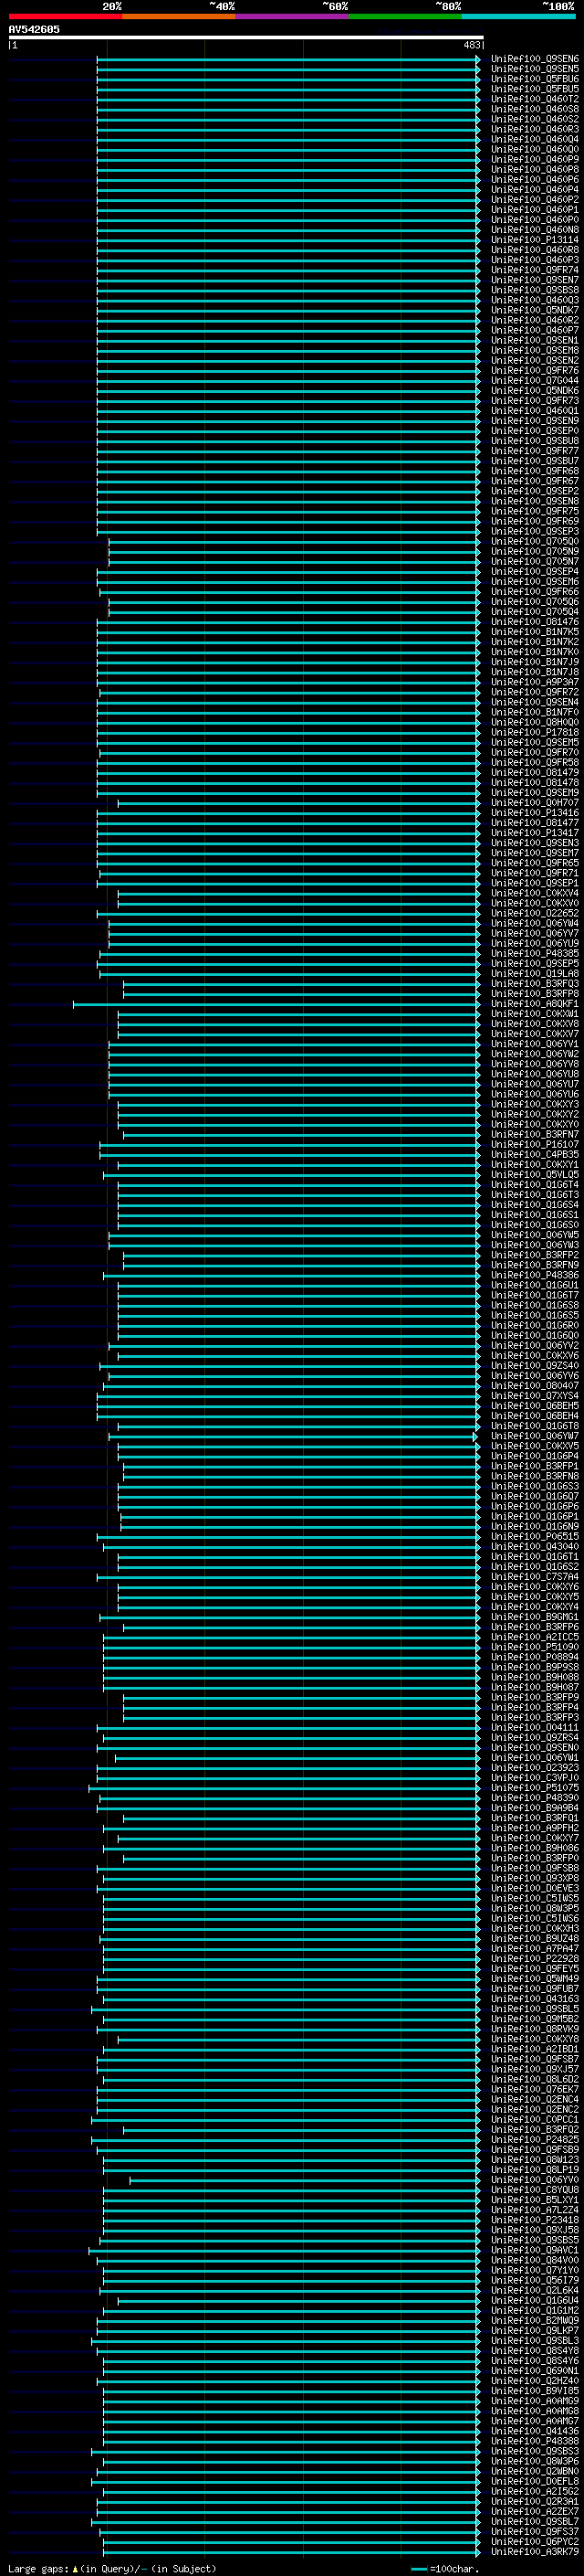This screenshot has height=2576, width=584.
Task: Select the UniRef100_P48385 label
Action: coord(534,954)
